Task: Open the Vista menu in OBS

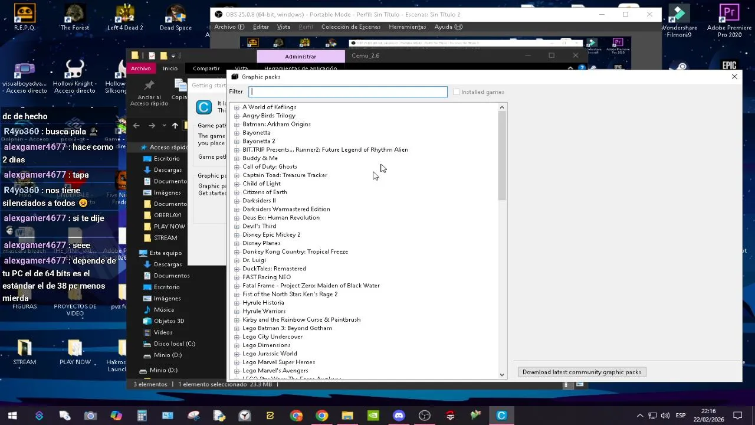Action: 284,27
